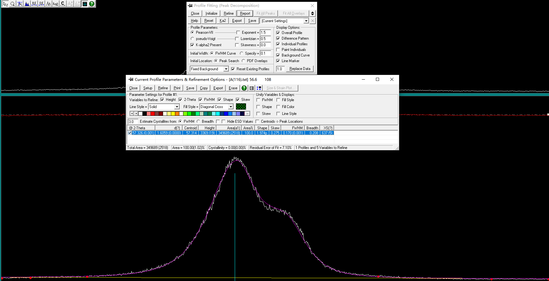Click the Specify width value field
Screen dimensions: 549x281
[265, 53]
